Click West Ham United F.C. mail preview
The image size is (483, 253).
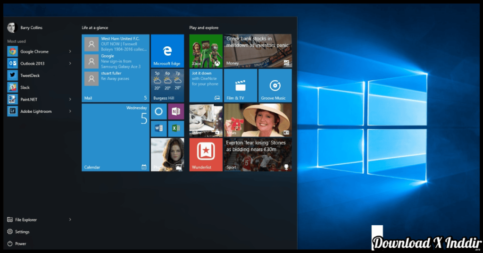116,44
